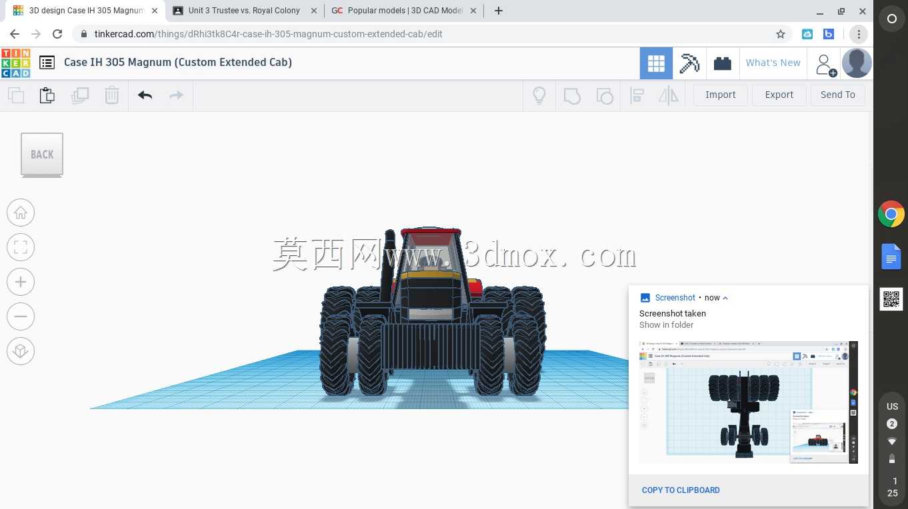Open the user profile avatar
Image resolution: width=908 pixels, height=509 pixels.
point(857,63)
